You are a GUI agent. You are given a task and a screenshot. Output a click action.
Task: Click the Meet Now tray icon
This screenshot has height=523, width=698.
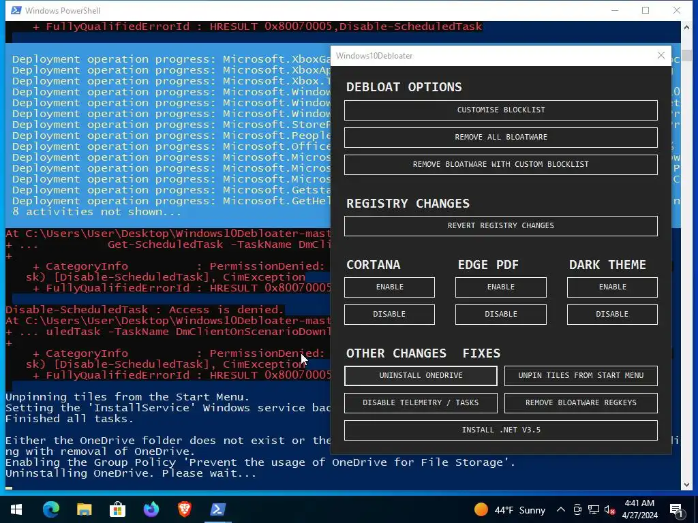tap(577, 509)
